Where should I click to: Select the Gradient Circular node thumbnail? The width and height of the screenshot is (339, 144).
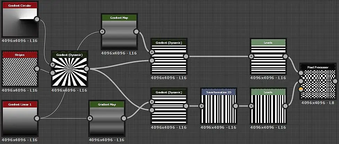pyautogui.click(x=20, y=19)
